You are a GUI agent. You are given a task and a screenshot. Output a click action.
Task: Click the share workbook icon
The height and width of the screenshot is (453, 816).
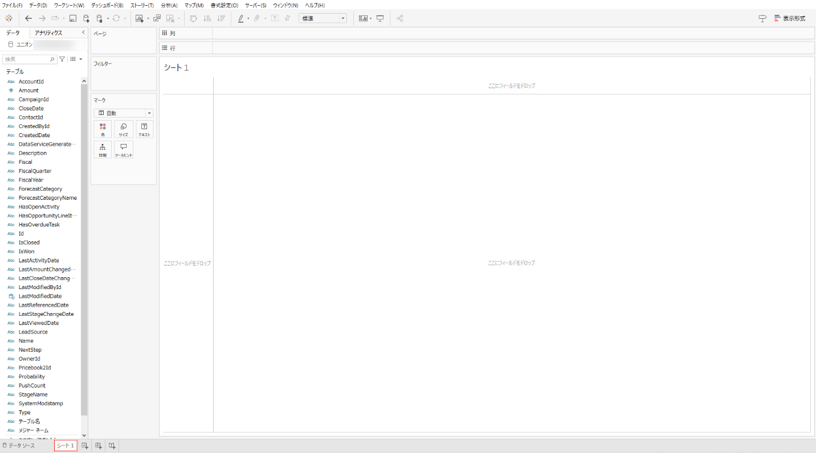(x=400, y=18)
